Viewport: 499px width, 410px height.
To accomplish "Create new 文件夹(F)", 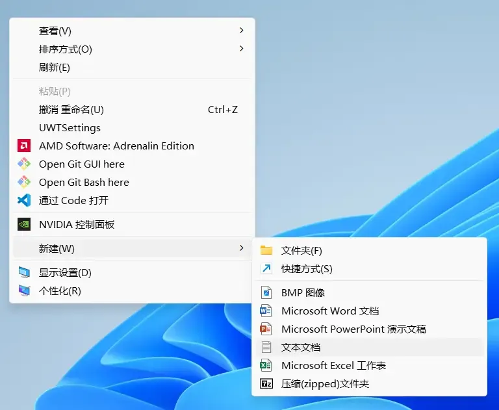I will (x=370, y=251).
